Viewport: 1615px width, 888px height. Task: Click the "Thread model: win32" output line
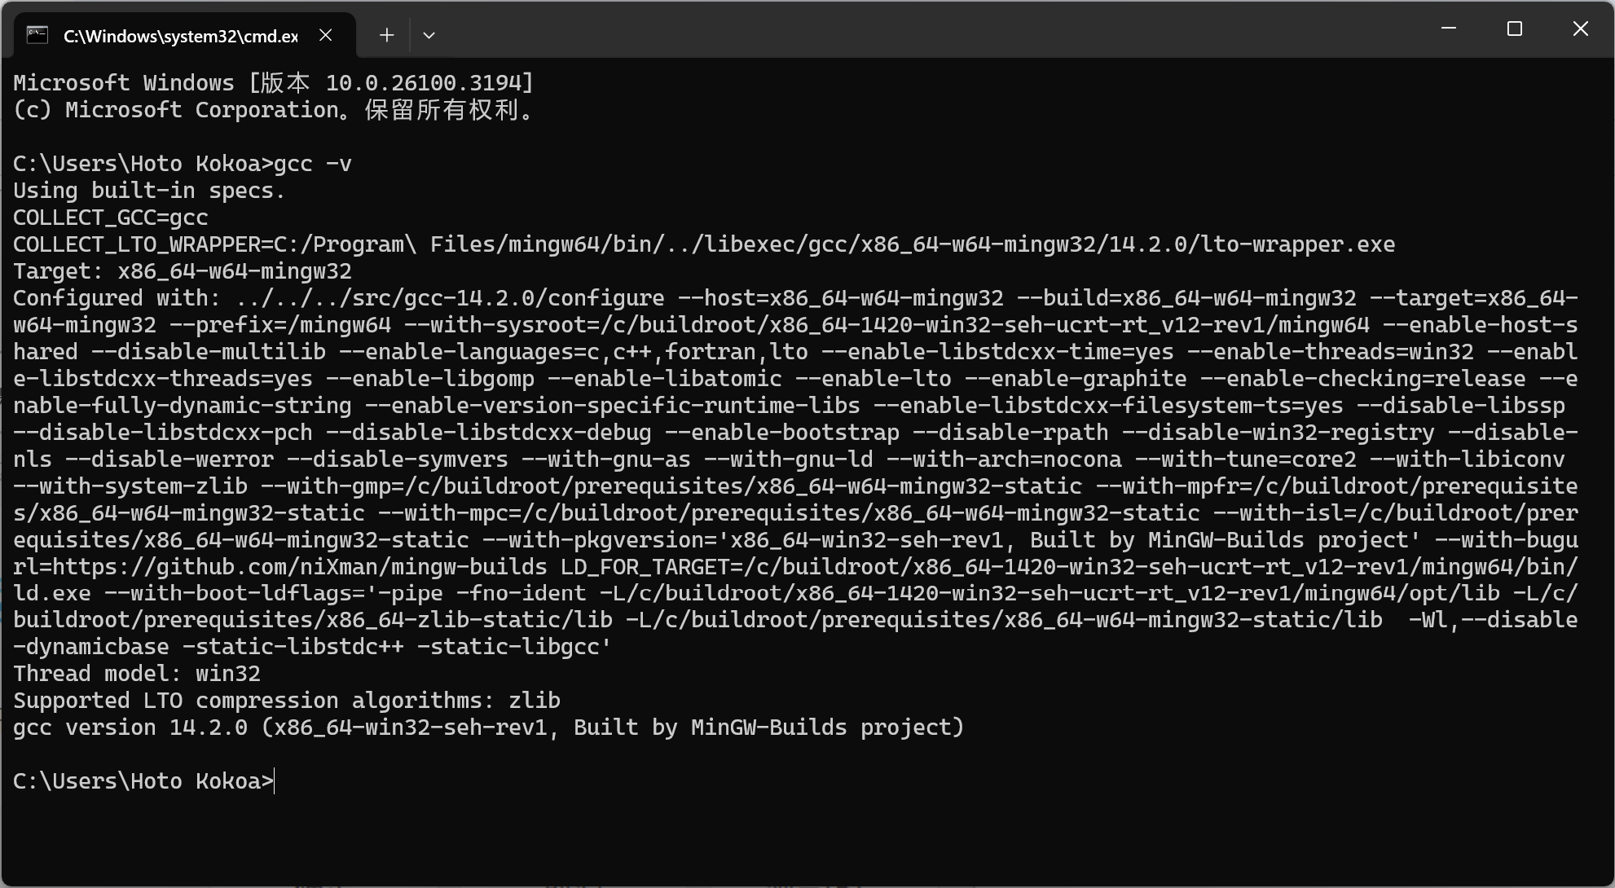137,674
